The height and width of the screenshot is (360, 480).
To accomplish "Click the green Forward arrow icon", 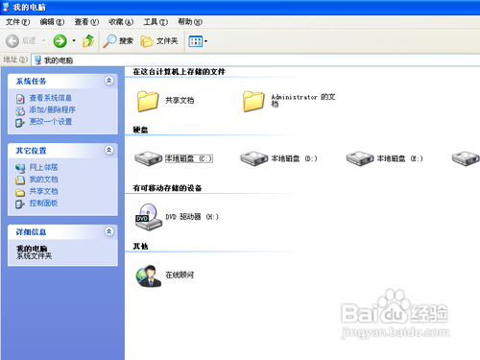I will pos(60,41).
